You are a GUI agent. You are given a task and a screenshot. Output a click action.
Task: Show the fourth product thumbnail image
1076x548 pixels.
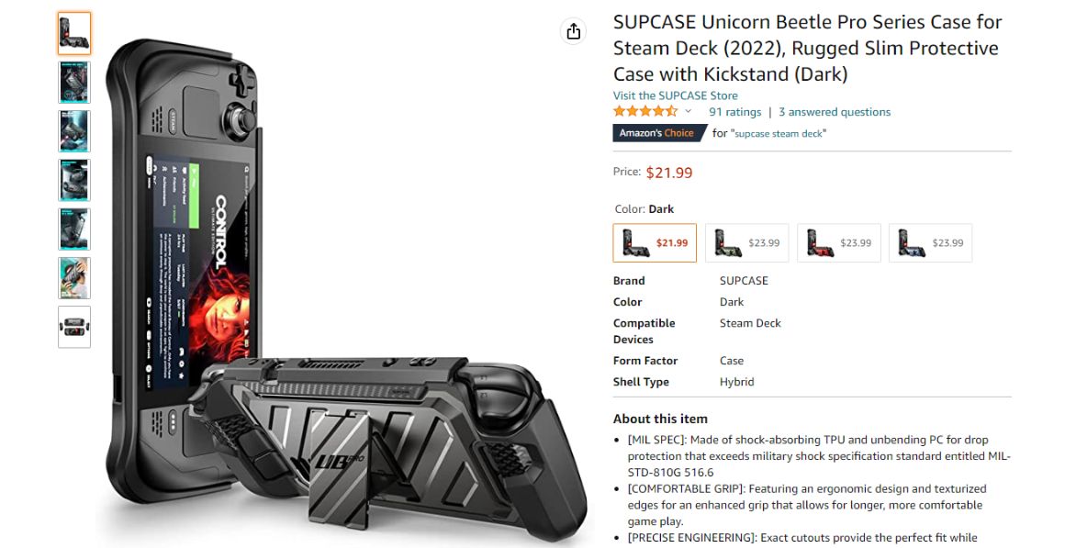tap(74, 180)
